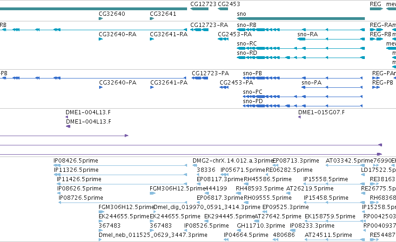Viewport: 396px width, 242px height.
Task: Open the DME1-015G07.F feature
Action: [321, 112]
